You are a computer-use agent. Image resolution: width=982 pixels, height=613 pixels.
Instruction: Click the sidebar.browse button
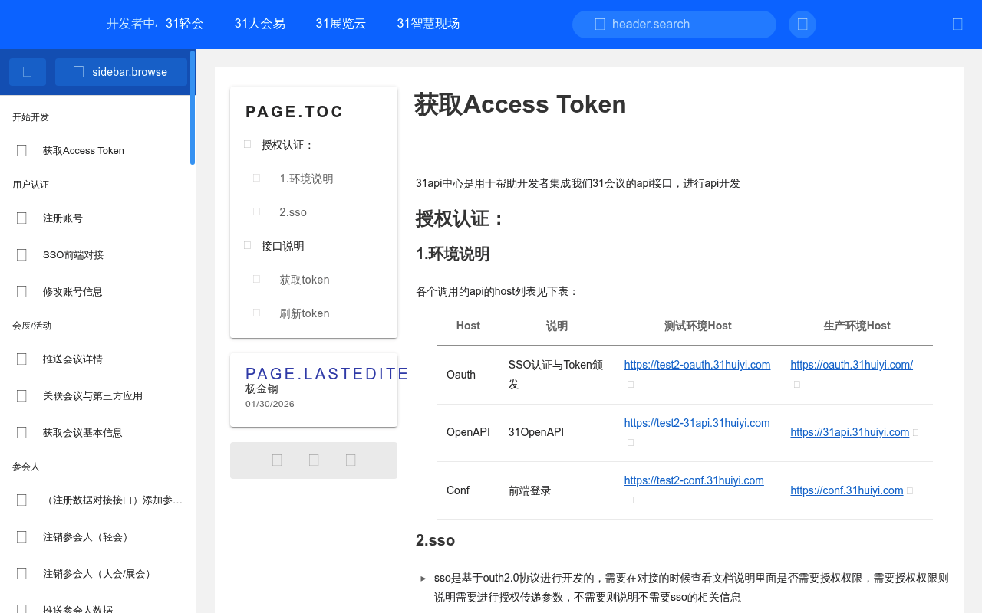point(121,72)
